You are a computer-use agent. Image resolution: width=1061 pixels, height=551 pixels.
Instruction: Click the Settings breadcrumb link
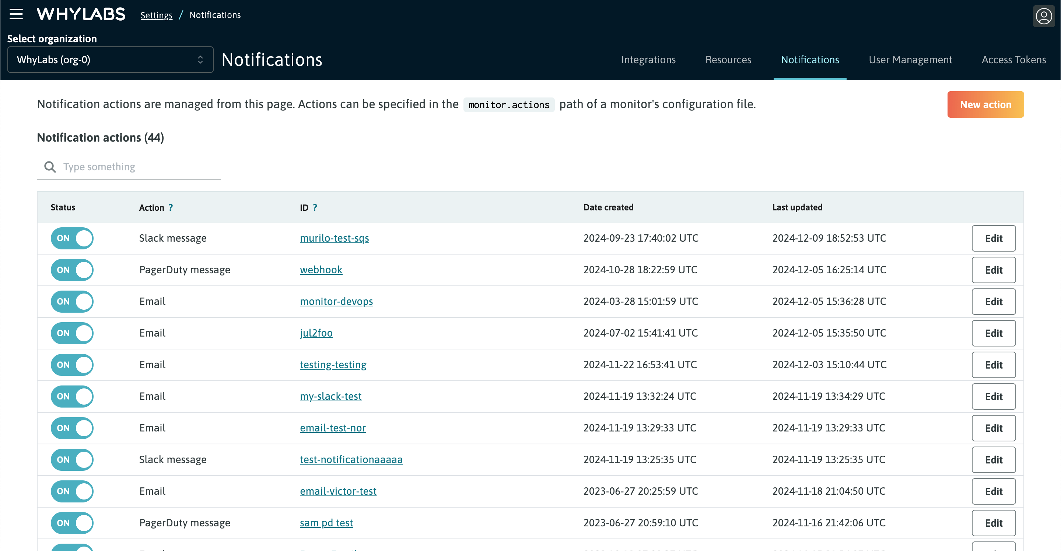click(x=156, y=15)
